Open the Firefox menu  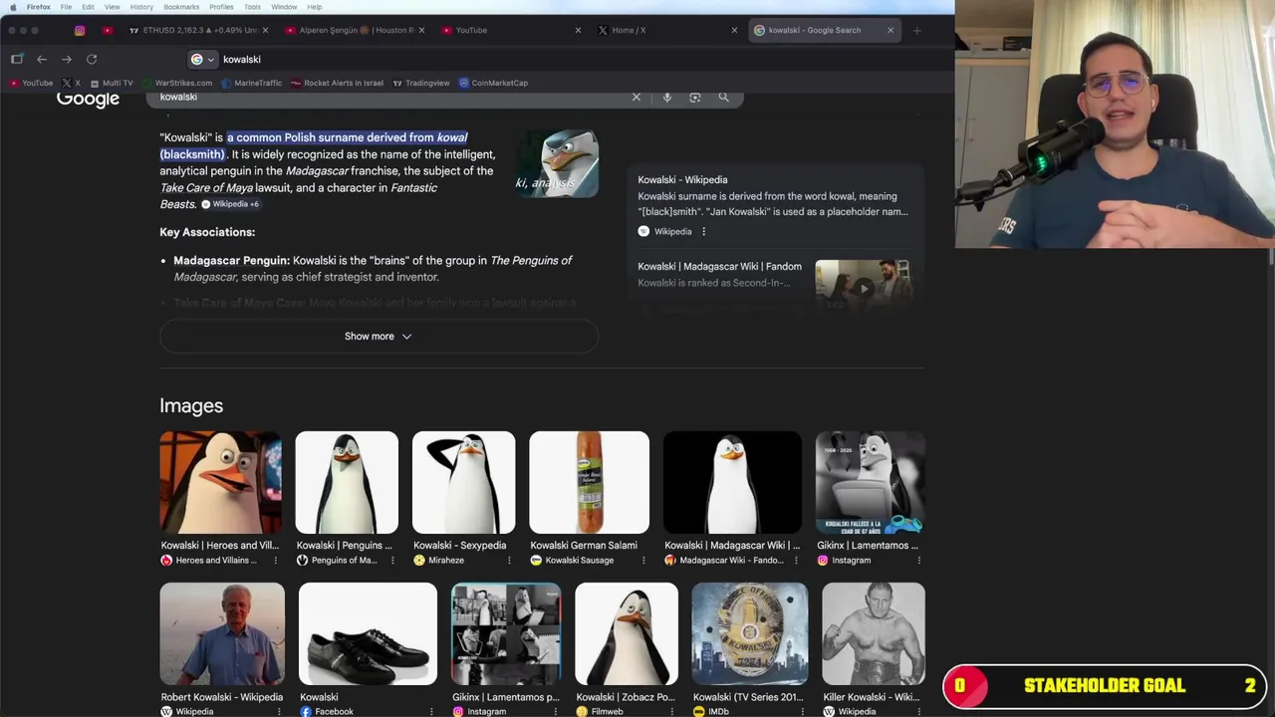point(39,7)
